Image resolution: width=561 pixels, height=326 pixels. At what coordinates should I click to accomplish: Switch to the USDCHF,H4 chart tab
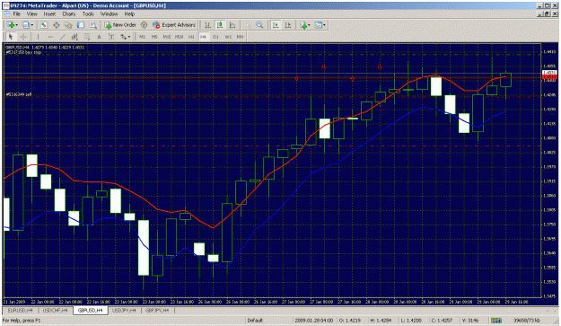click(55, 311)
